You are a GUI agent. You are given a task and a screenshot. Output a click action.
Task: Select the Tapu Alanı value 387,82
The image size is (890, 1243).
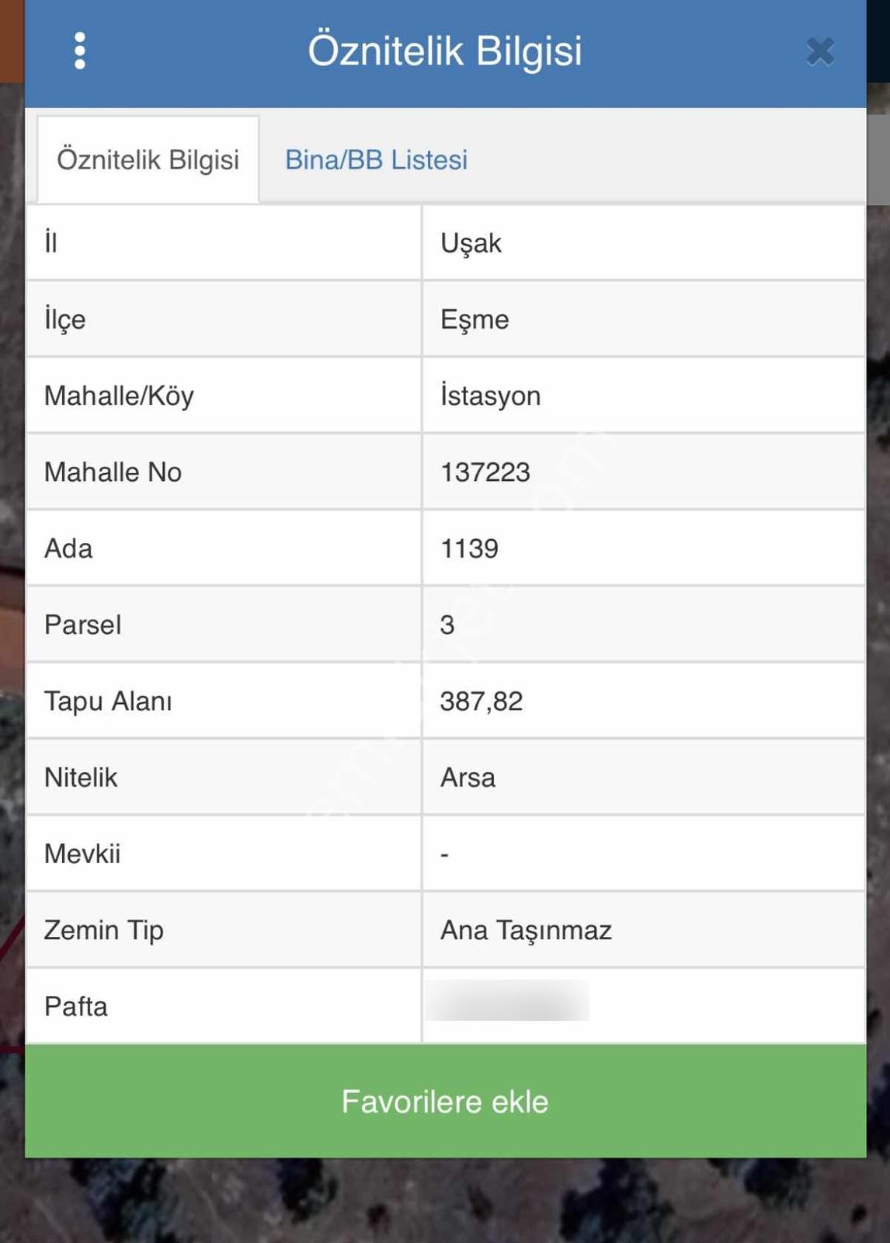click(482, 702)
